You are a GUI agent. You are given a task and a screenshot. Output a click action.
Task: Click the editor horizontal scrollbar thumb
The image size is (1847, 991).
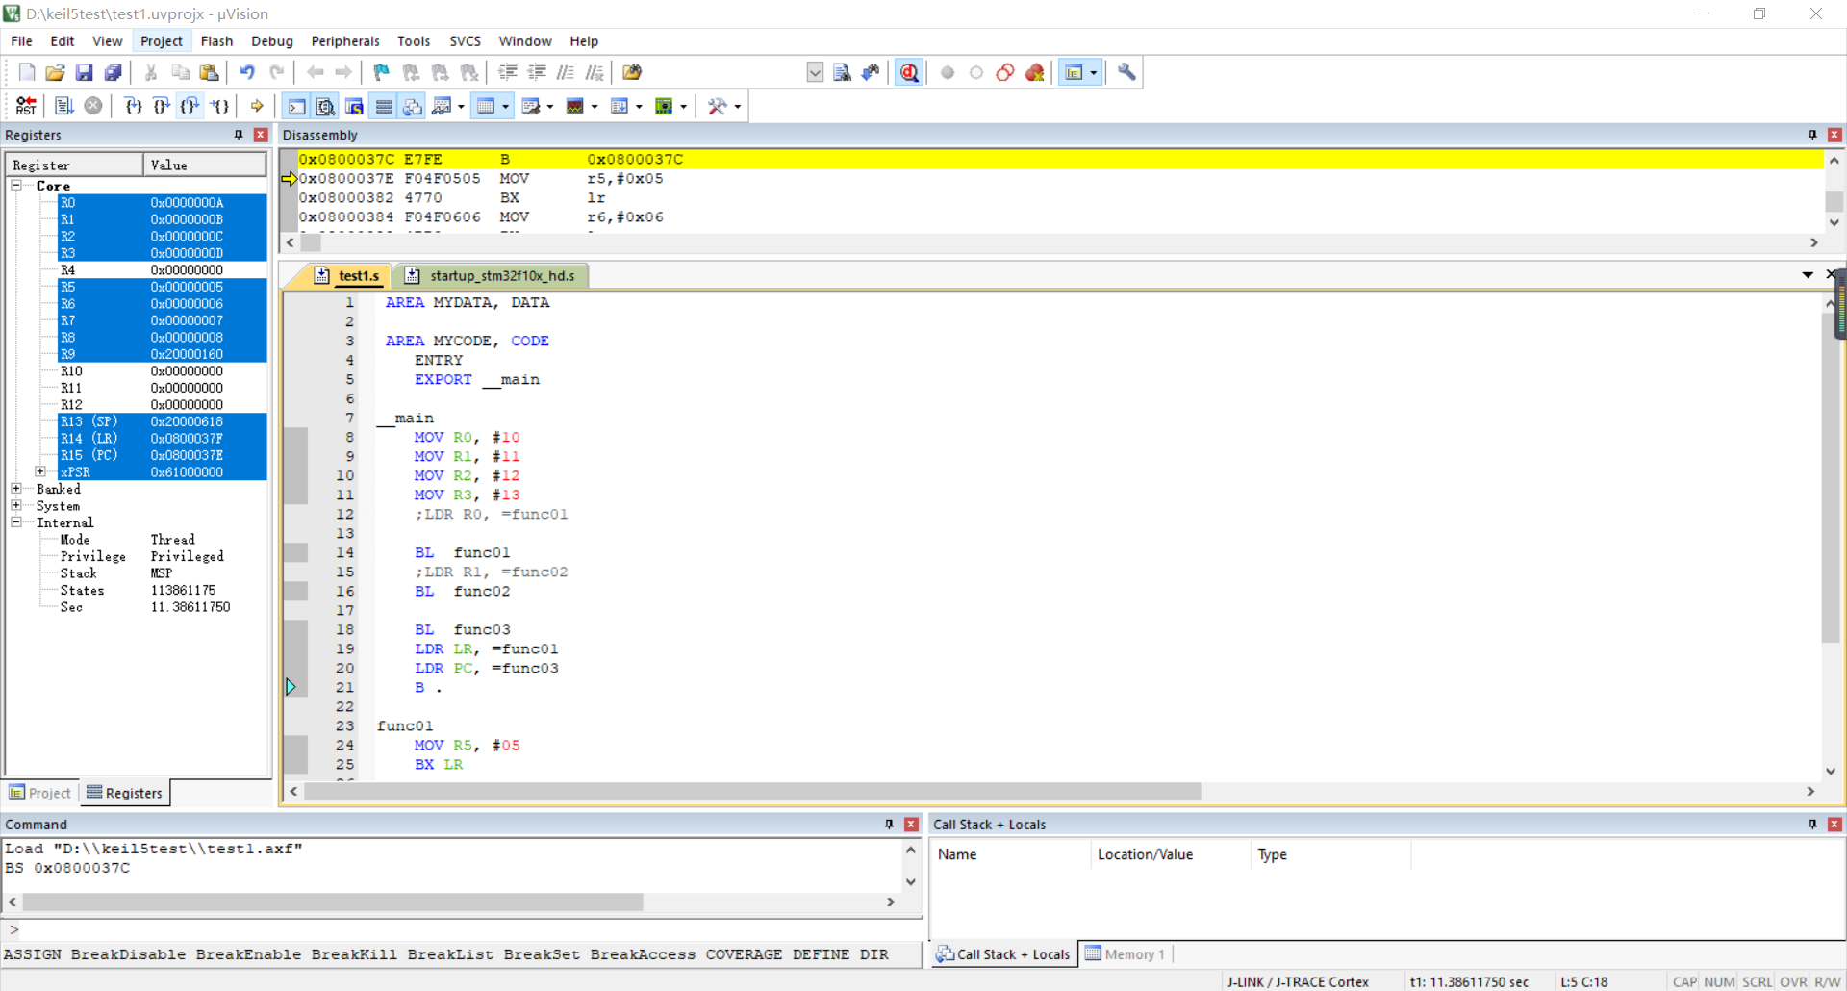coord(752,791)
